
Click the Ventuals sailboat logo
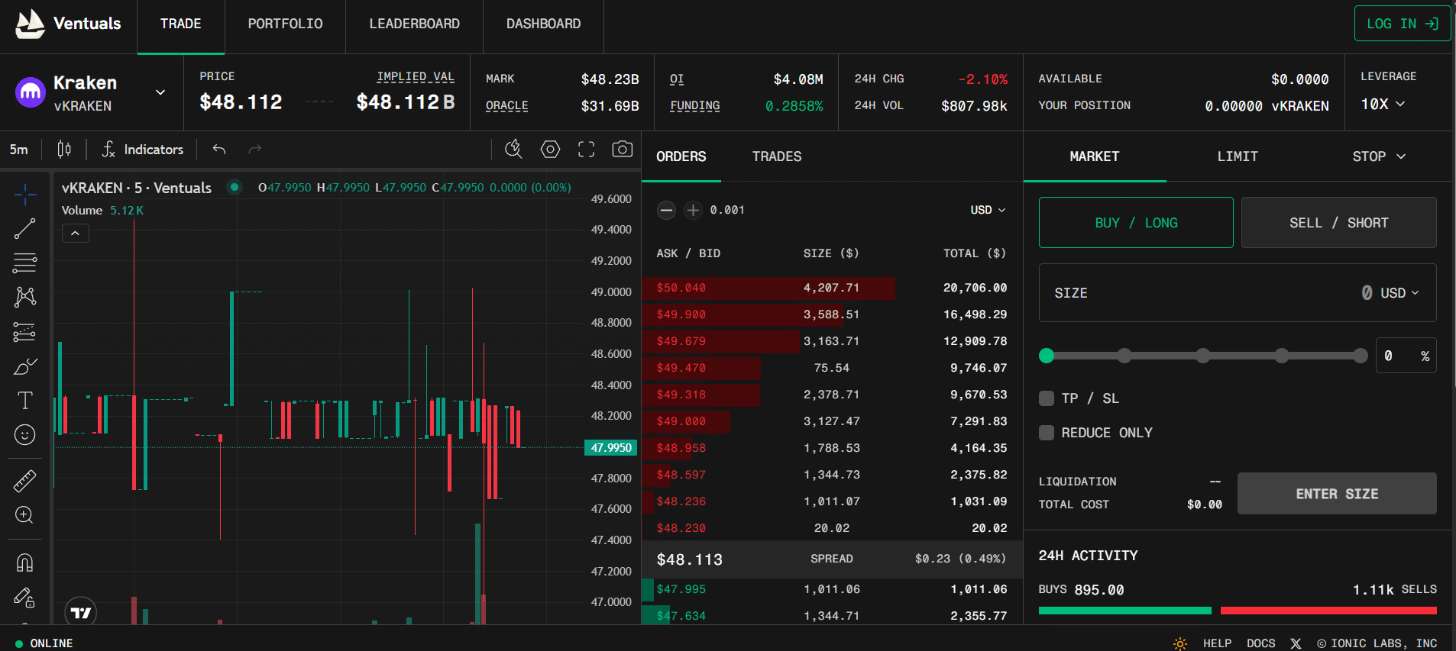[x=30, y=24]
